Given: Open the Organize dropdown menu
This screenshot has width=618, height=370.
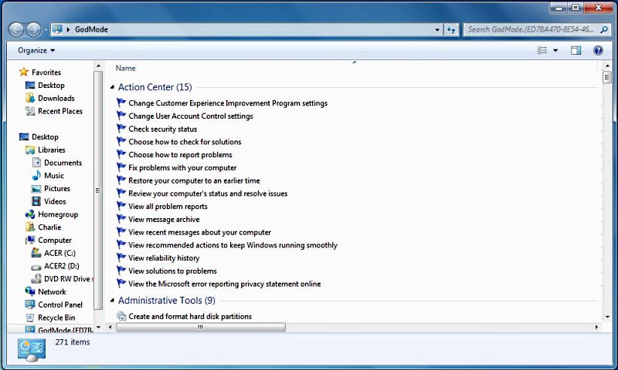Looking at the screenshot, I should click(x=36, y=50).
